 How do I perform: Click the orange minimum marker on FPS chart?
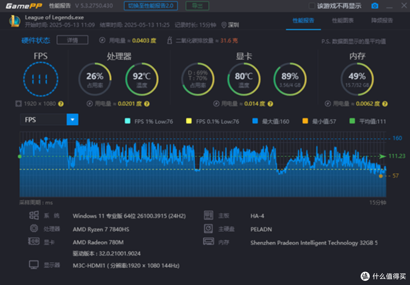pyautogui.click(x=381, y=176)
